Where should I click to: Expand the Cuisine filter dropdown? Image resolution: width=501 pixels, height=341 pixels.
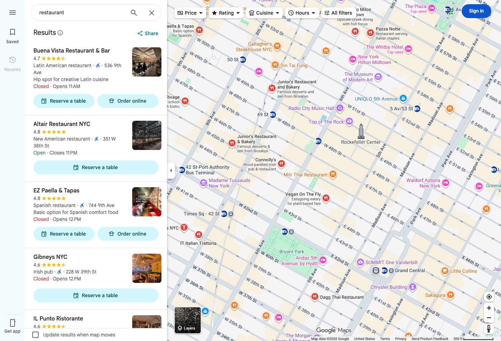click(264, 13)
